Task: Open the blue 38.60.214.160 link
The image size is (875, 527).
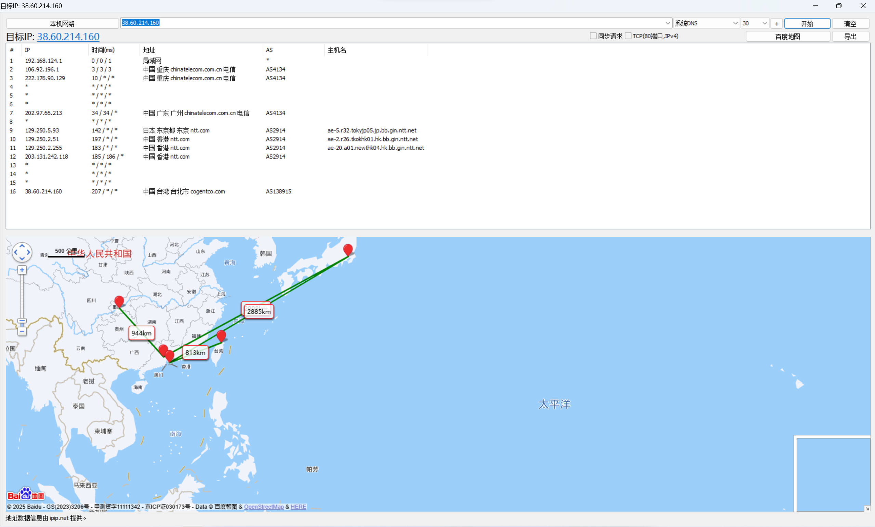Action: point(68,37)
